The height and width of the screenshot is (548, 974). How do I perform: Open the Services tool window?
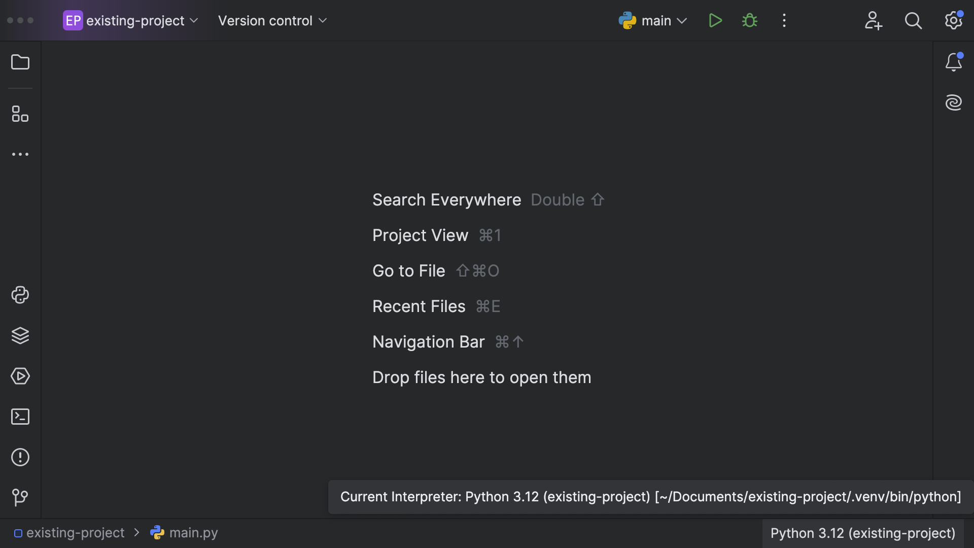(x=20, y=376)
